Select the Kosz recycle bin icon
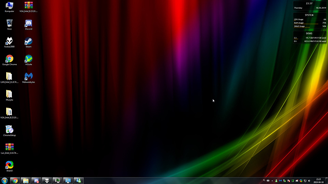The image size is (328, 184). 10,25
